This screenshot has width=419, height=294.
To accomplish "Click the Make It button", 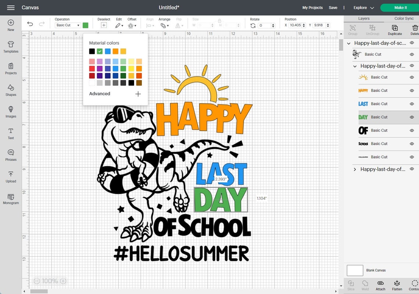I will tap(400, 7).
